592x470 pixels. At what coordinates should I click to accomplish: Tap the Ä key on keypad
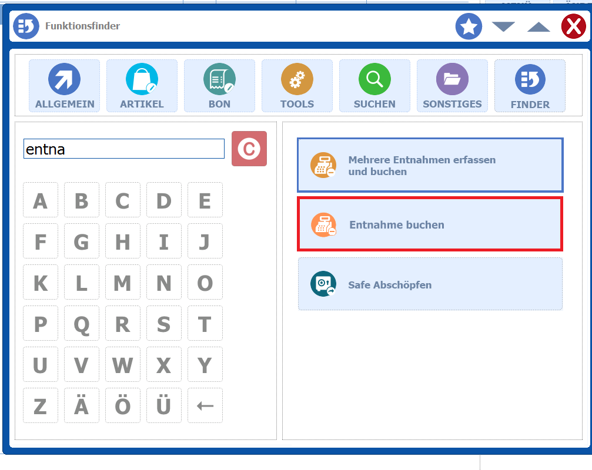click(x=81, y=405)
